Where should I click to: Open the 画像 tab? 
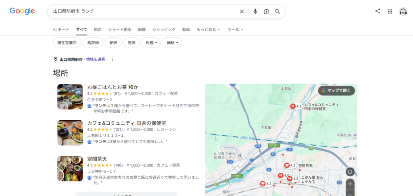click(x=142, y=29)
